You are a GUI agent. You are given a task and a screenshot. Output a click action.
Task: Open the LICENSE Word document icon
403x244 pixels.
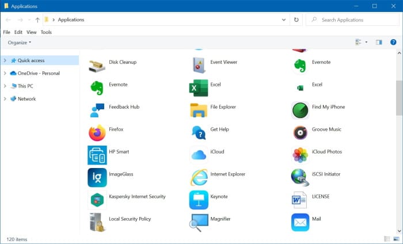pyautogui.click(x=299, y=200)
